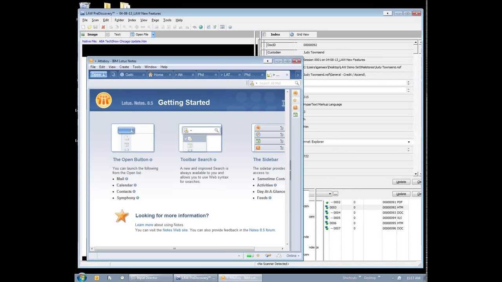Click the Windows Start button
The width and height of the screenshot is (502, 282).
[x=82, y=278]
